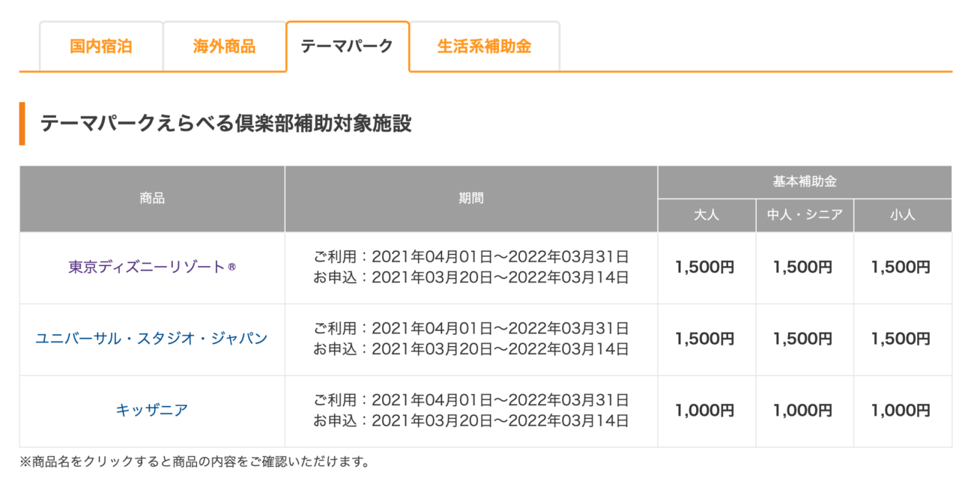This screenshot has height=487, width=959.
Task: Click the キッザニア period cell
Action: (471, 411)
